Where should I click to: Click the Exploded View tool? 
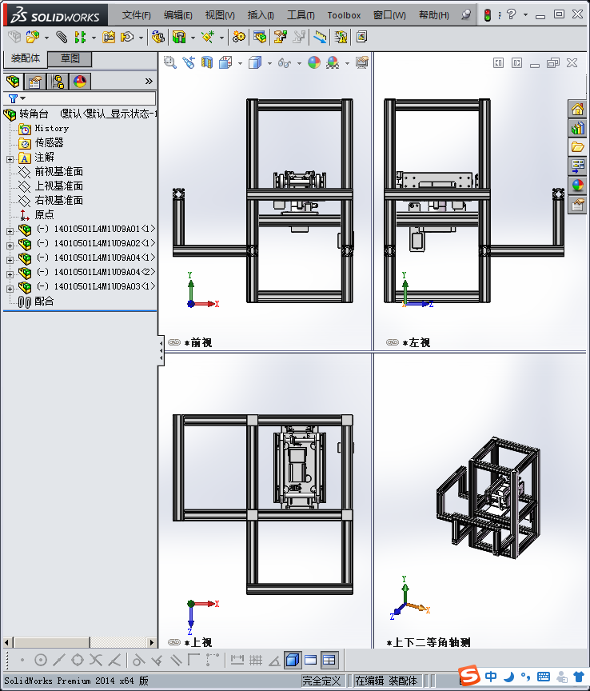coord(281,37)
